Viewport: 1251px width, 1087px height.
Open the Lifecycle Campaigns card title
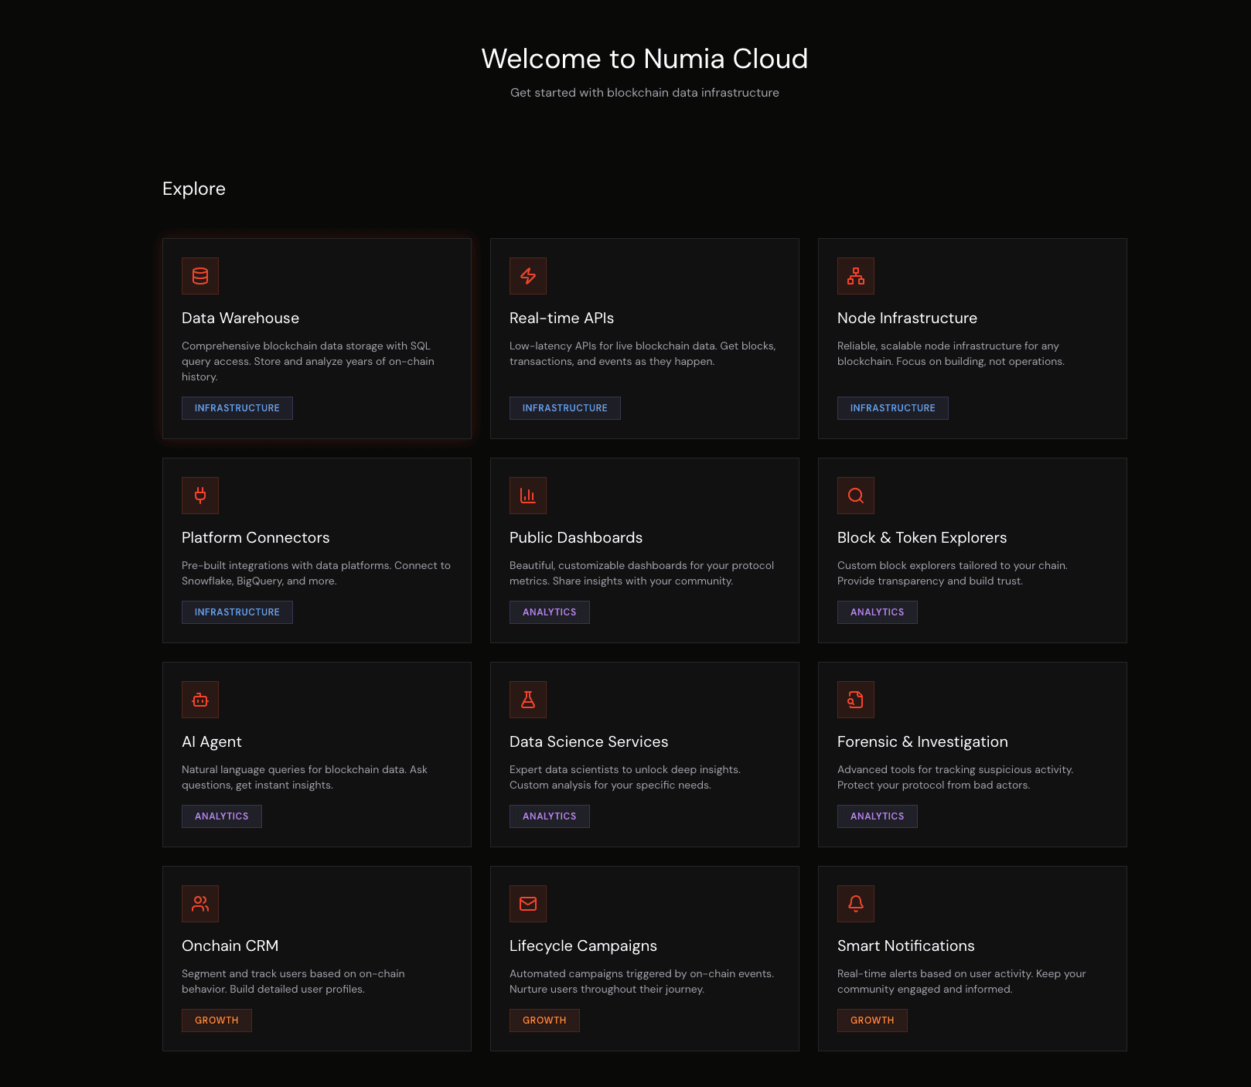(583, 946)
